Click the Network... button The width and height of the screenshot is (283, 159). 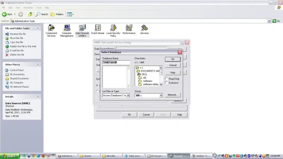point(173,95)
